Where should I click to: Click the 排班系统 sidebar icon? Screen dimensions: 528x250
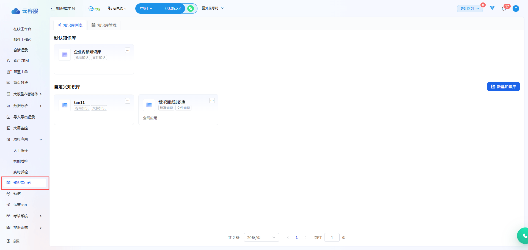pos(9,227)
